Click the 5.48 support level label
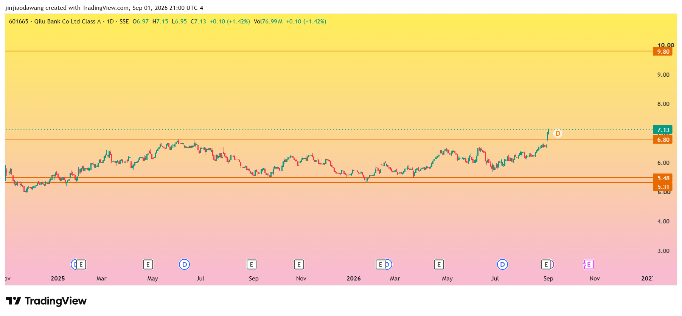This screenshot has height=316, width=682. coord(663,178)
